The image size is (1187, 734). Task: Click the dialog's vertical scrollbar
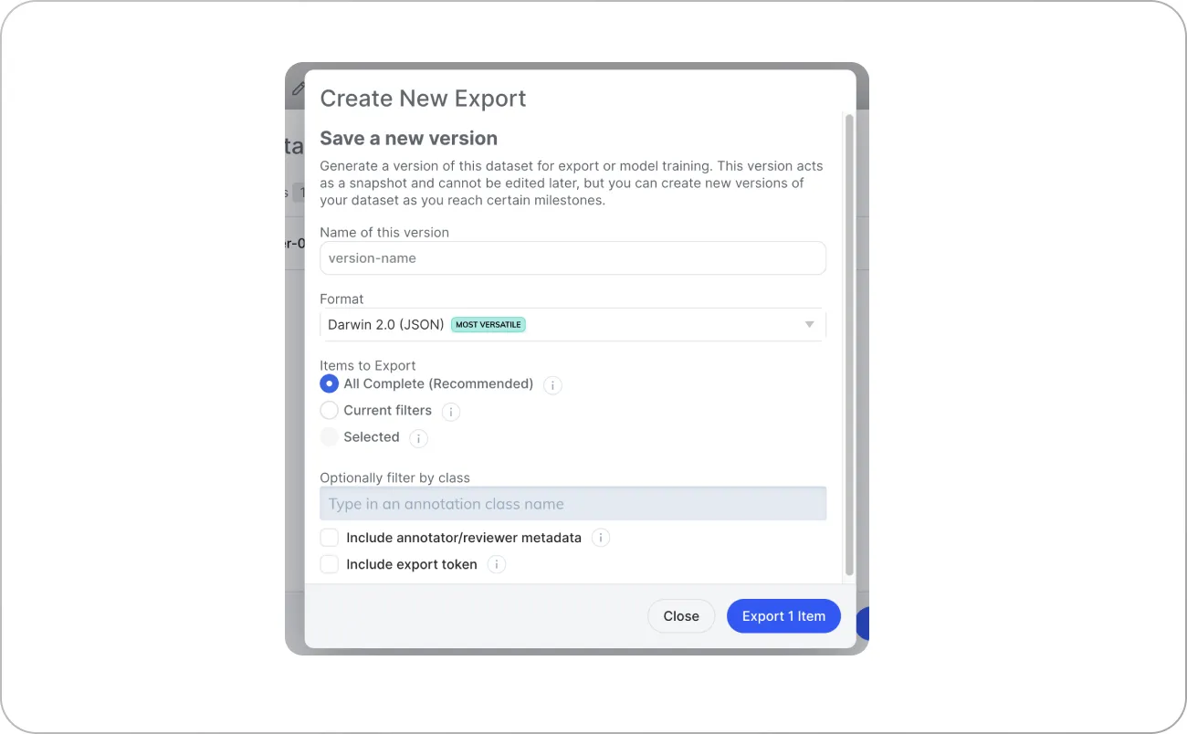pos(848,347)
